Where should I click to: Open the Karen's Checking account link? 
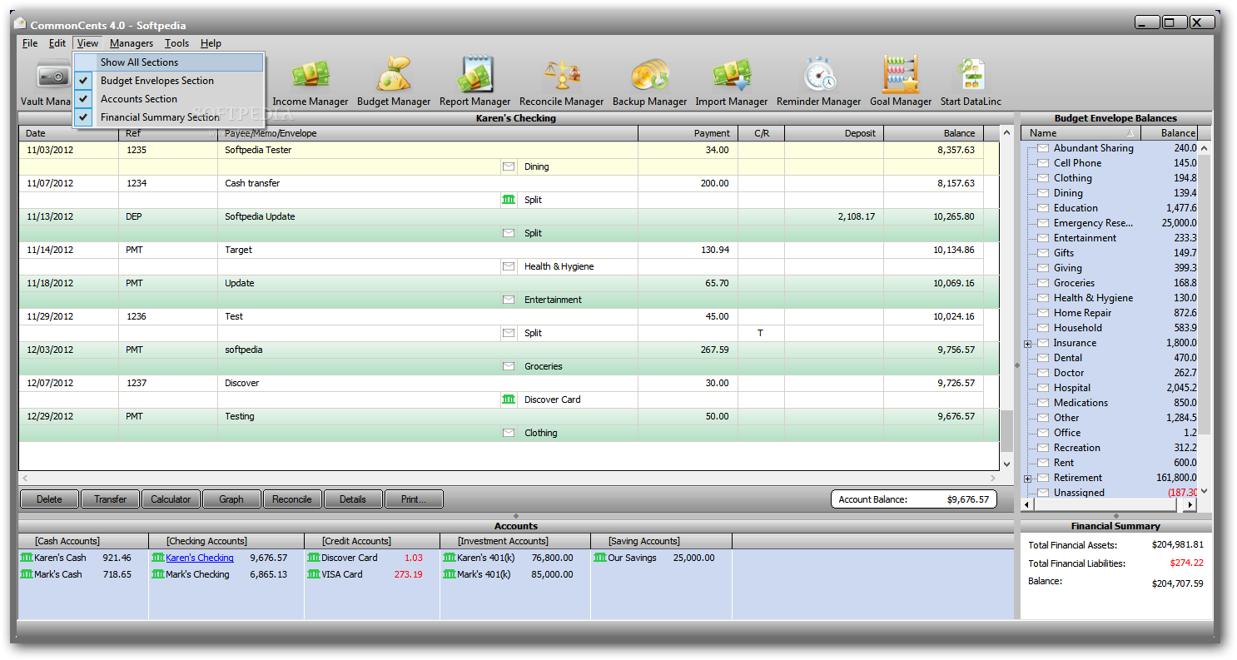coord(200,558)
